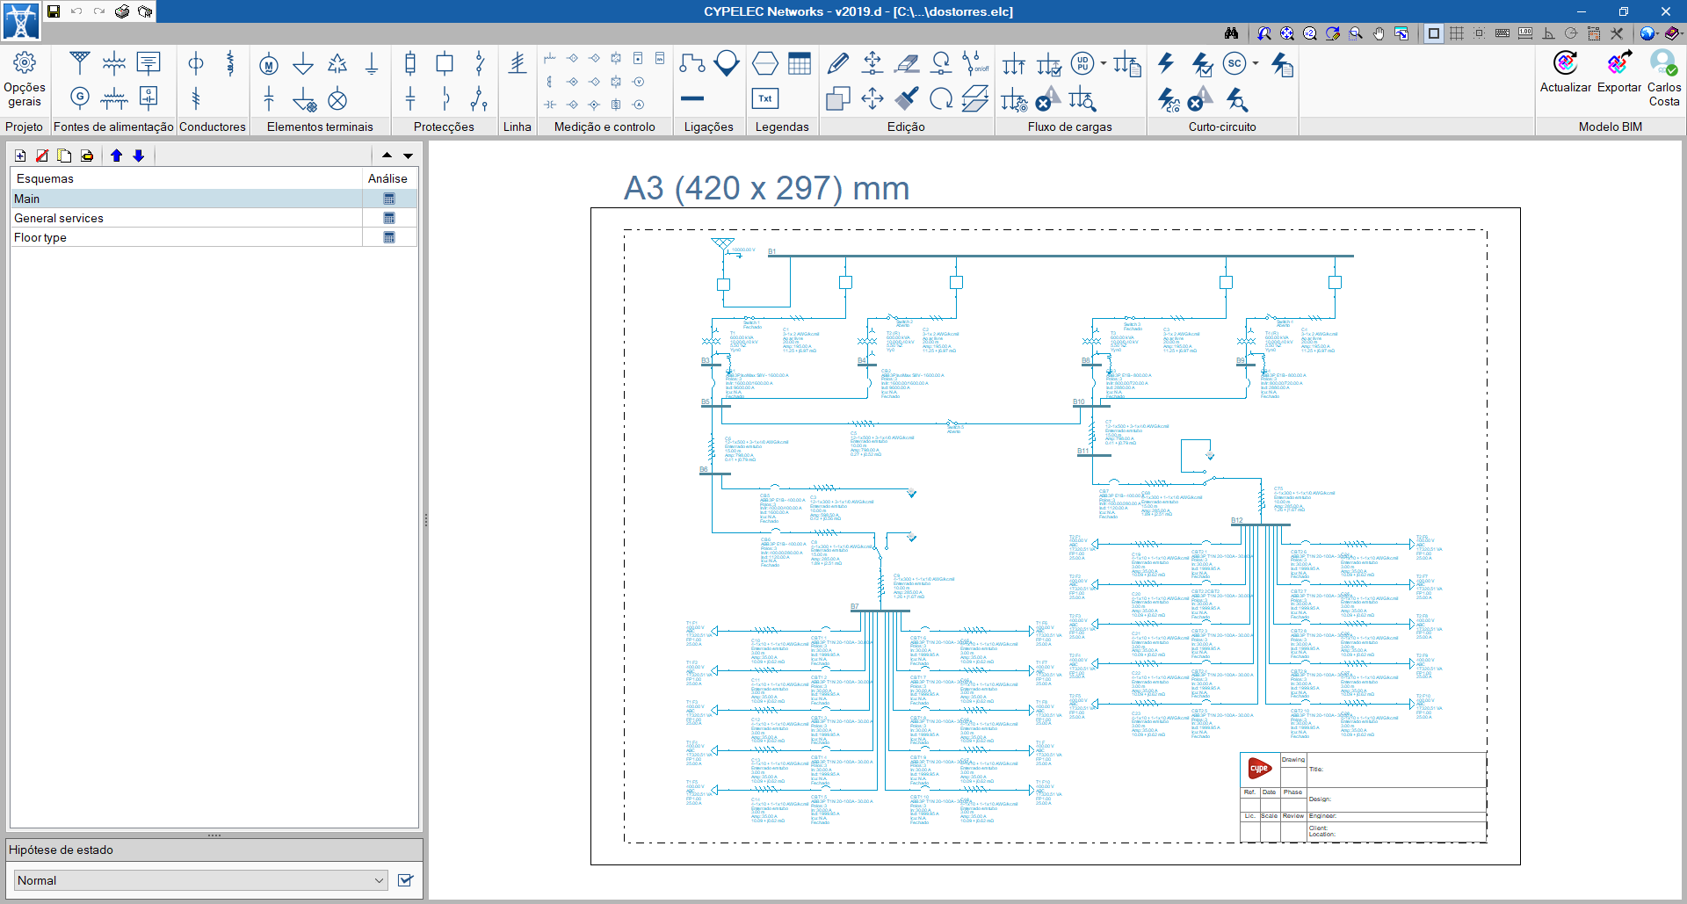Move the selected scheme up (blue arrow)
This screenshot has height=904, width=1687.
(117, 155)
